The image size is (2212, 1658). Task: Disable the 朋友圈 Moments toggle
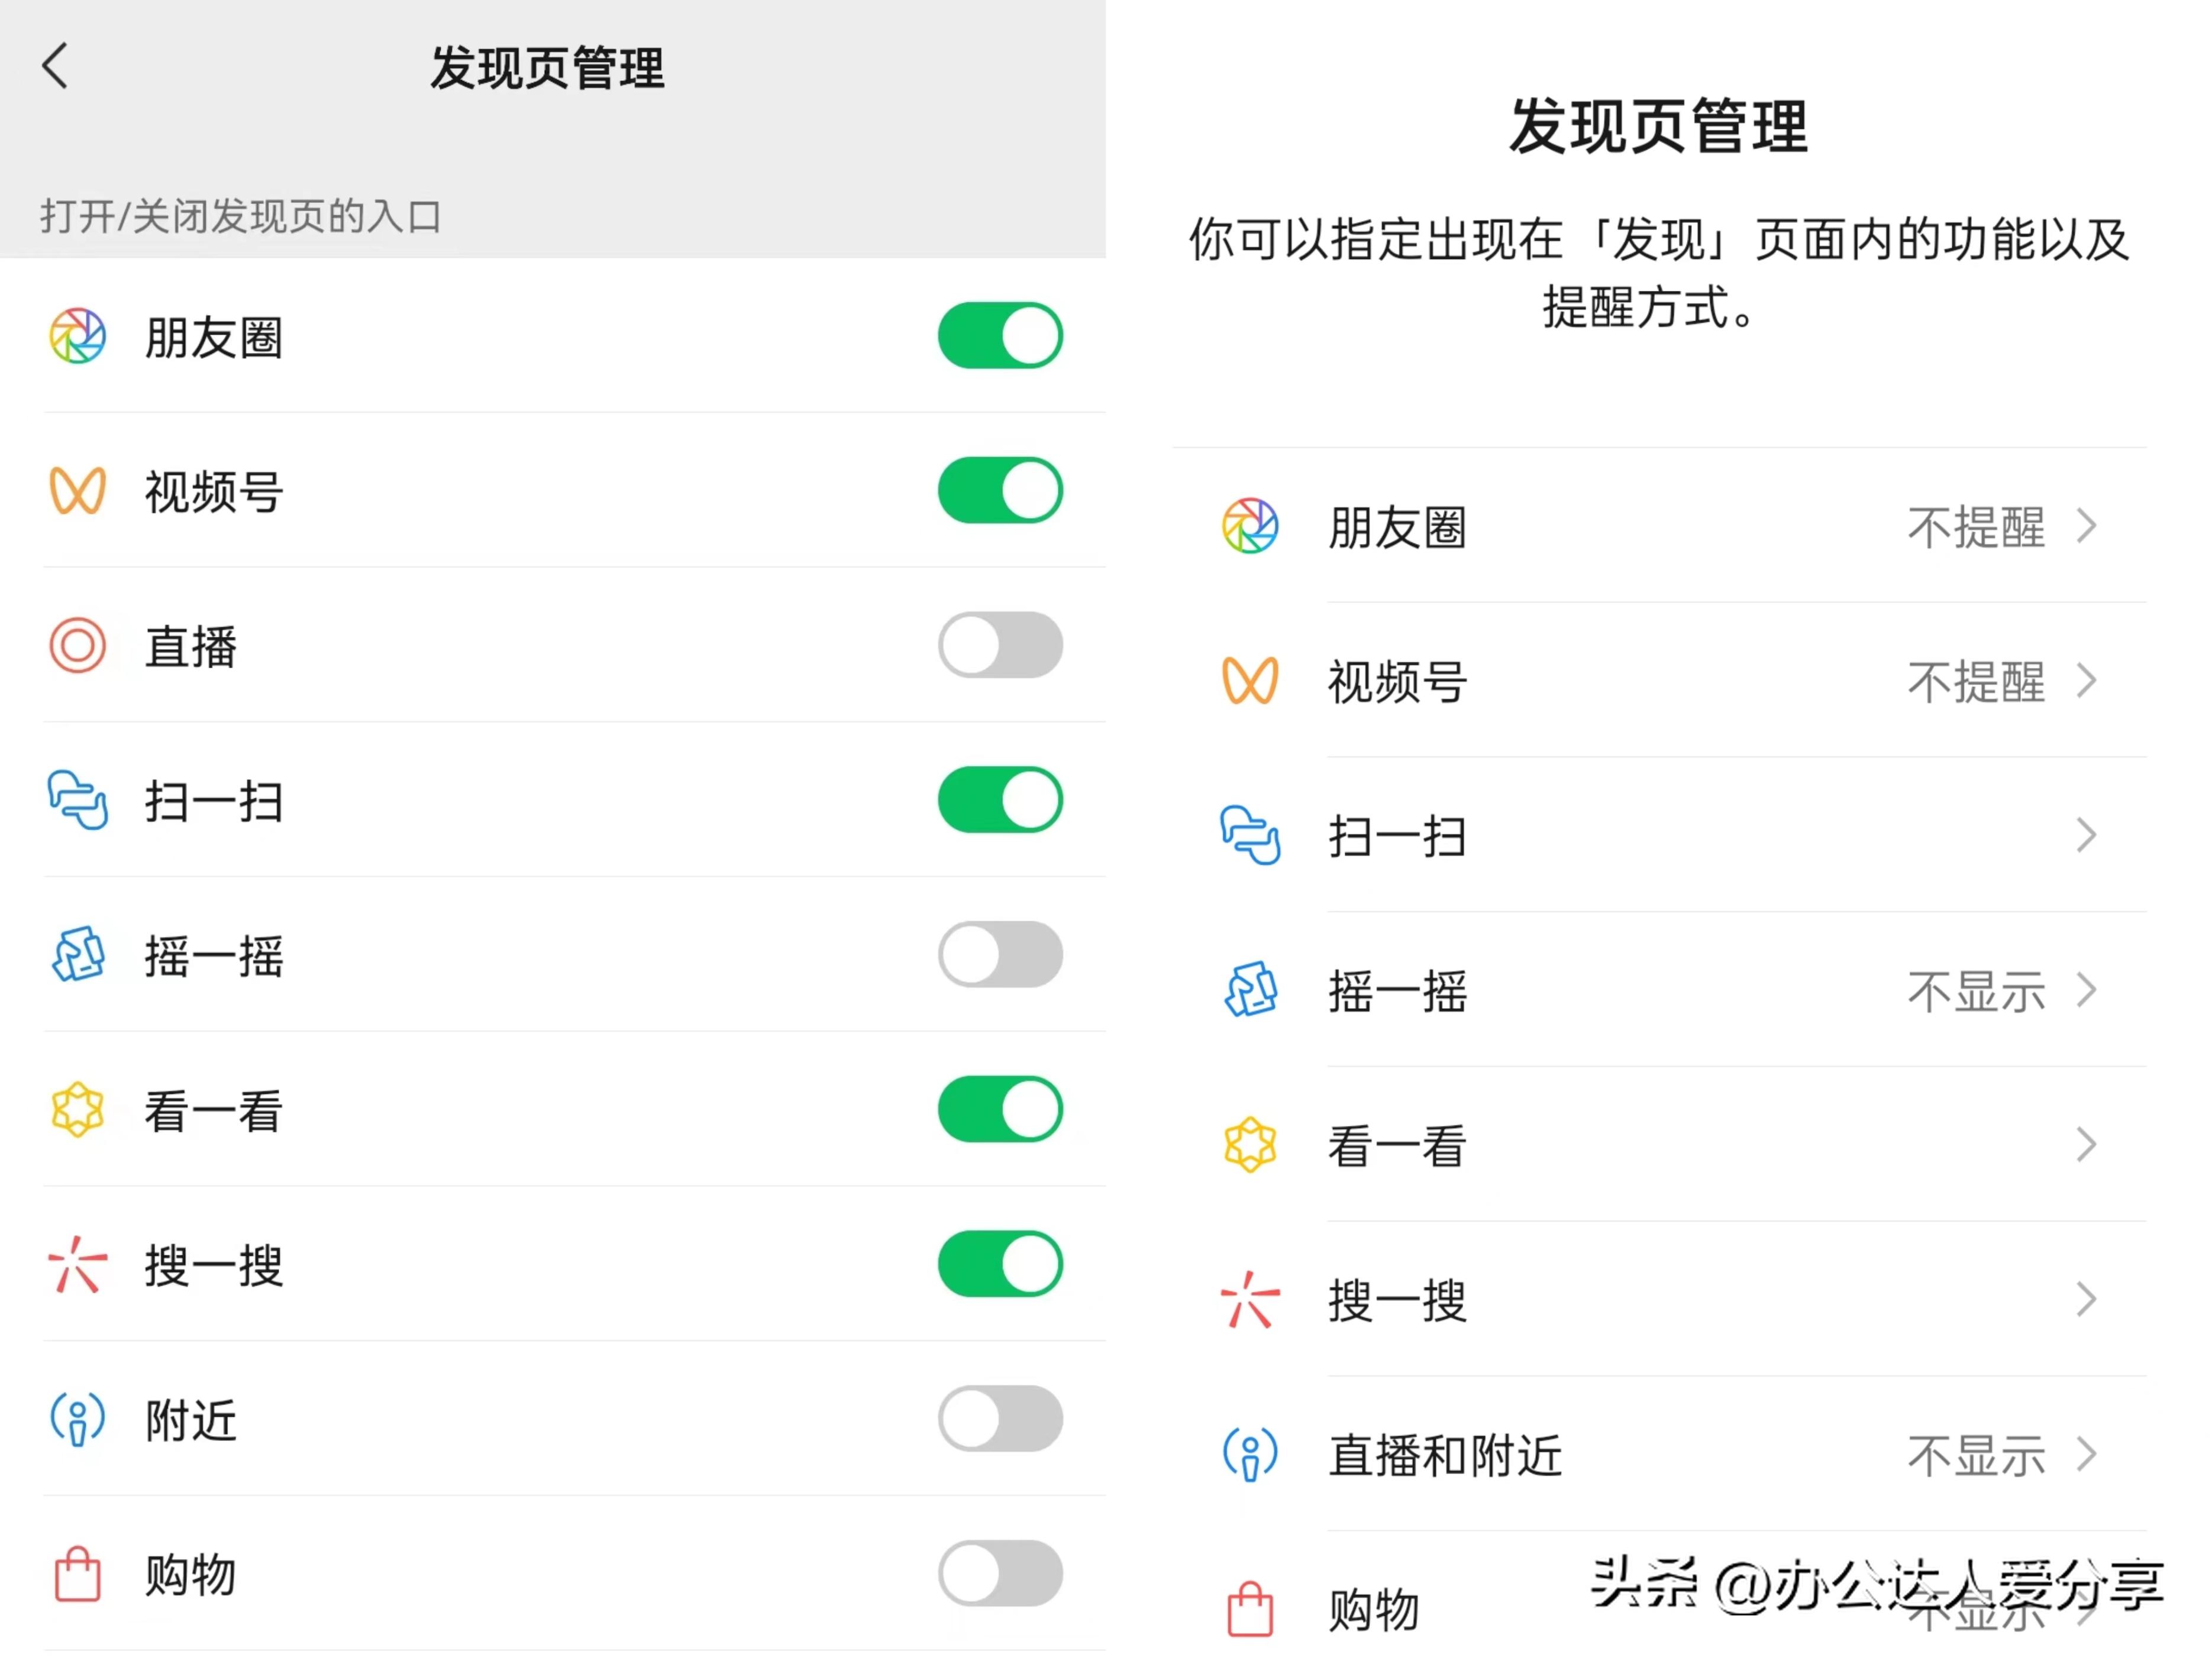pyautogui.click(x=999, y=336)
